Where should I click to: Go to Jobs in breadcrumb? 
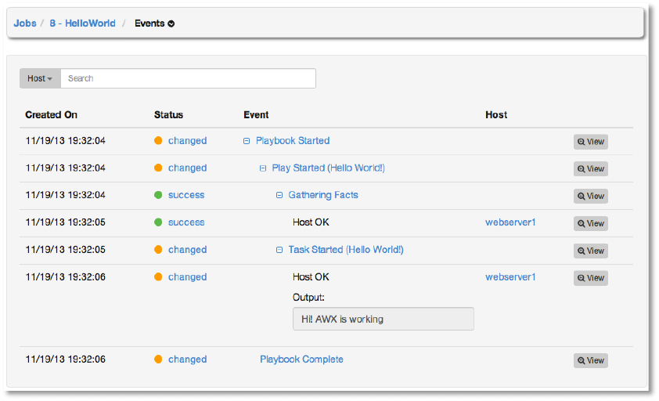point(25,23)
